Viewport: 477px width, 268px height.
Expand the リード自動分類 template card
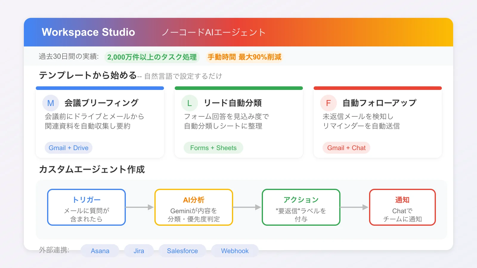[x=239, y=122]
